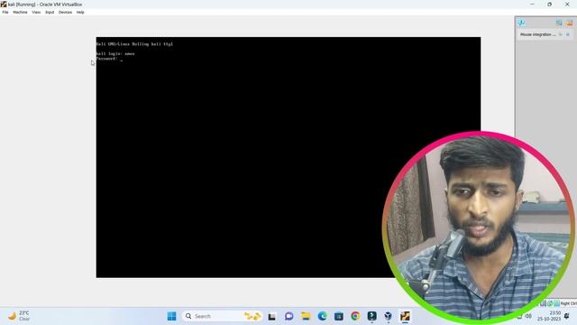577x325 pixels.
Task: Click the VirtualBox title bar icon
Action: pos(4,4)
